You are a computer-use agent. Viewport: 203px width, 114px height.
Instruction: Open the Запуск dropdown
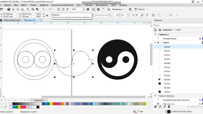click(x=147, y=9)
